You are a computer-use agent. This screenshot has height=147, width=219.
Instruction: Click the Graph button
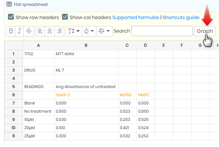coord(205,31)
